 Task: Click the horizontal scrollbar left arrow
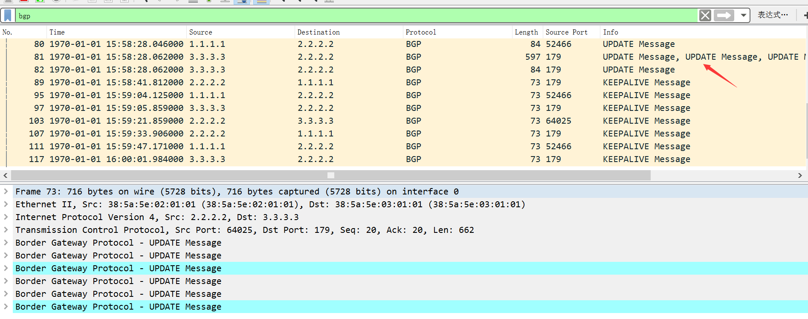coord(5,175)
